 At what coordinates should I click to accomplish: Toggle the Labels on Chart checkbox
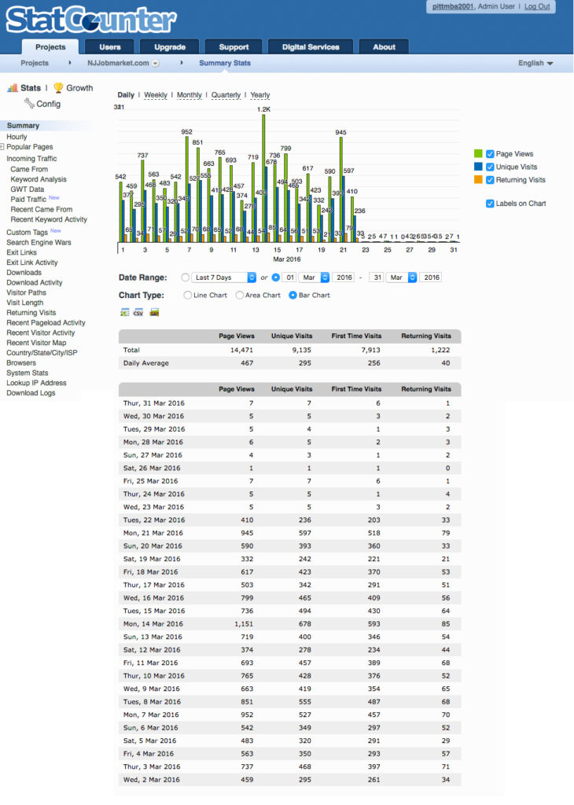click(x=490, y=204)
